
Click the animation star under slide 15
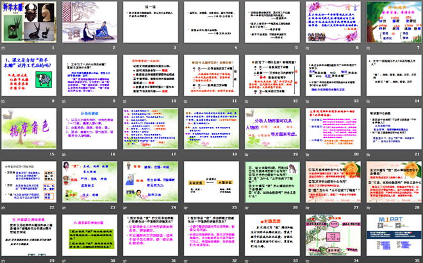[3, 155]
